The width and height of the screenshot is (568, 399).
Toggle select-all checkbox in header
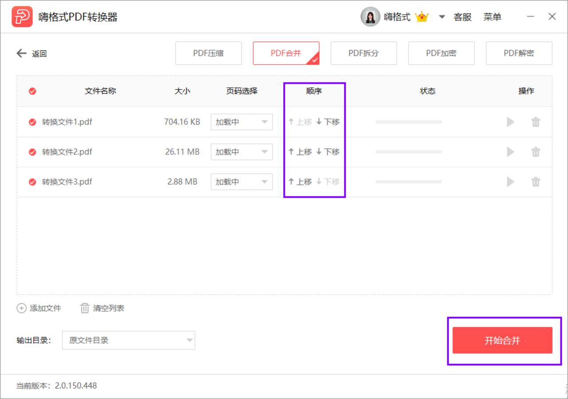coord(32,91)
